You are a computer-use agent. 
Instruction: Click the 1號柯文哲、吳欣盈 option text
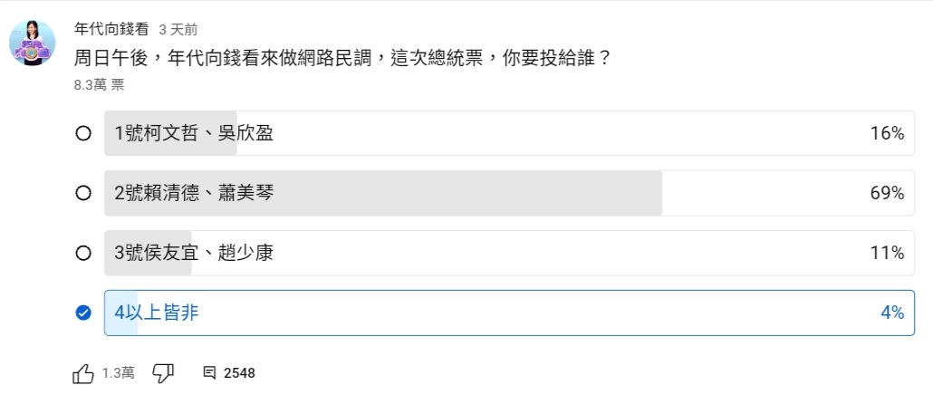(x=194, y=134)
